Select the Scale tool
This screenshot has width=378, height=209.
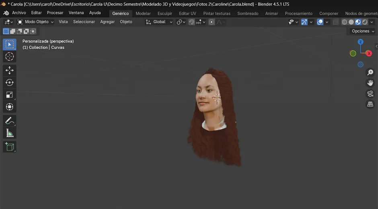9,95
